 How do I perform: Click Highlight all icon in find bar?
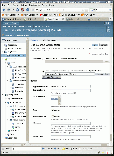click(64, 148)
